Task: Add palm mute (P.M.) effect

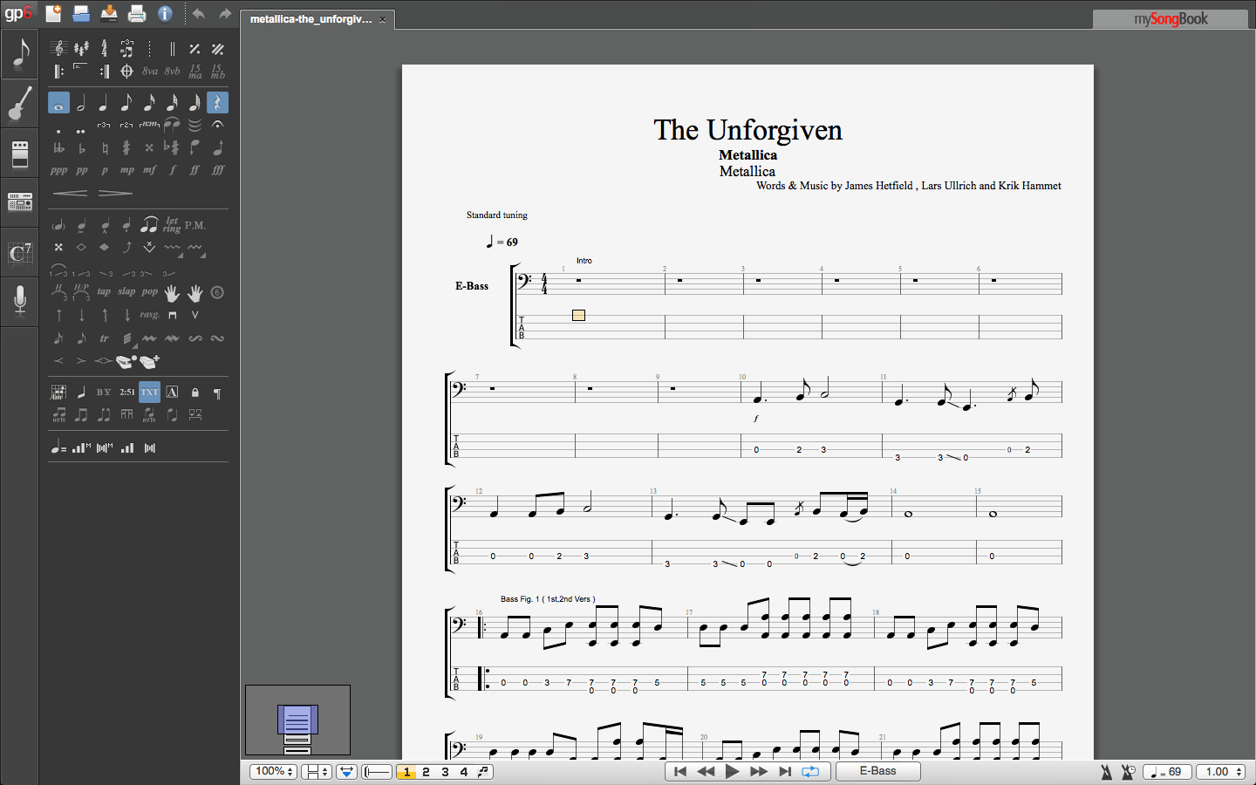Action: tap(195, 225)
